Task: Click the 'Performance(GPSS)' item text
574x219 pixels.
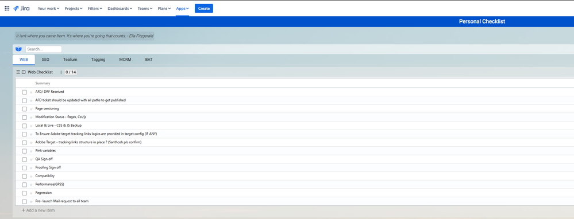Action: 50,185
